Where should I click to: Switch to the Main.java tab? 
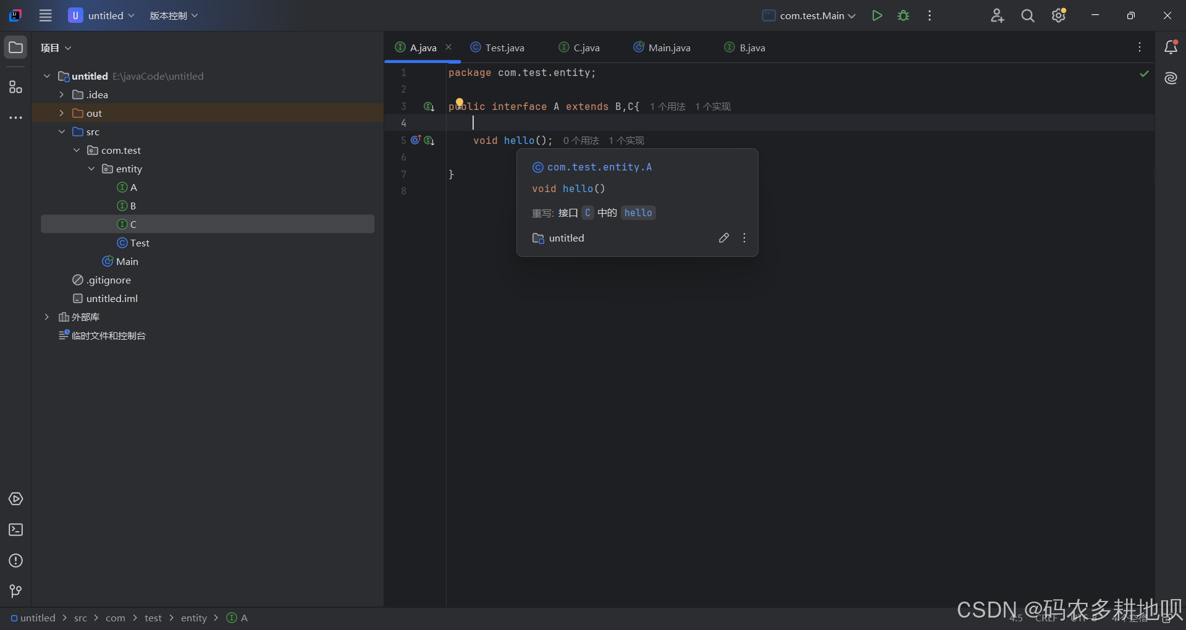coord(662,48)
